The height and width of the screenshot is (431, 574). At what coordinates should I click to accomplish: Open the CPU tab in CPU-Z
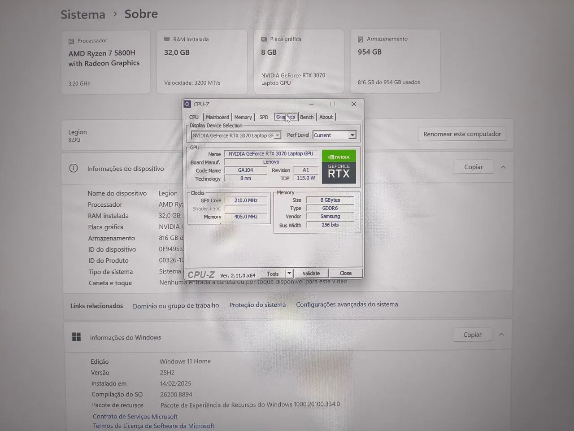pos(194,117)
